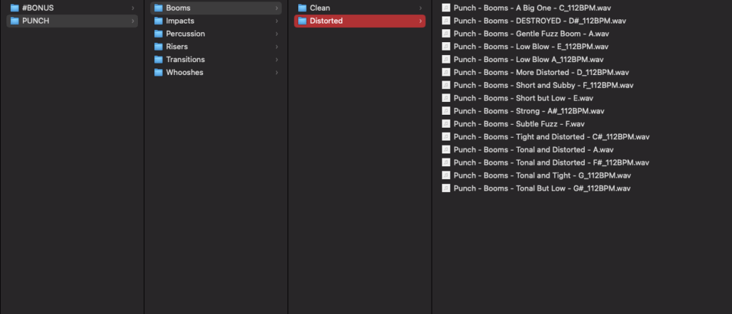
Task: Click the audio file icon for A Big One
Action: pyautogui.click(x=446, y=8)
